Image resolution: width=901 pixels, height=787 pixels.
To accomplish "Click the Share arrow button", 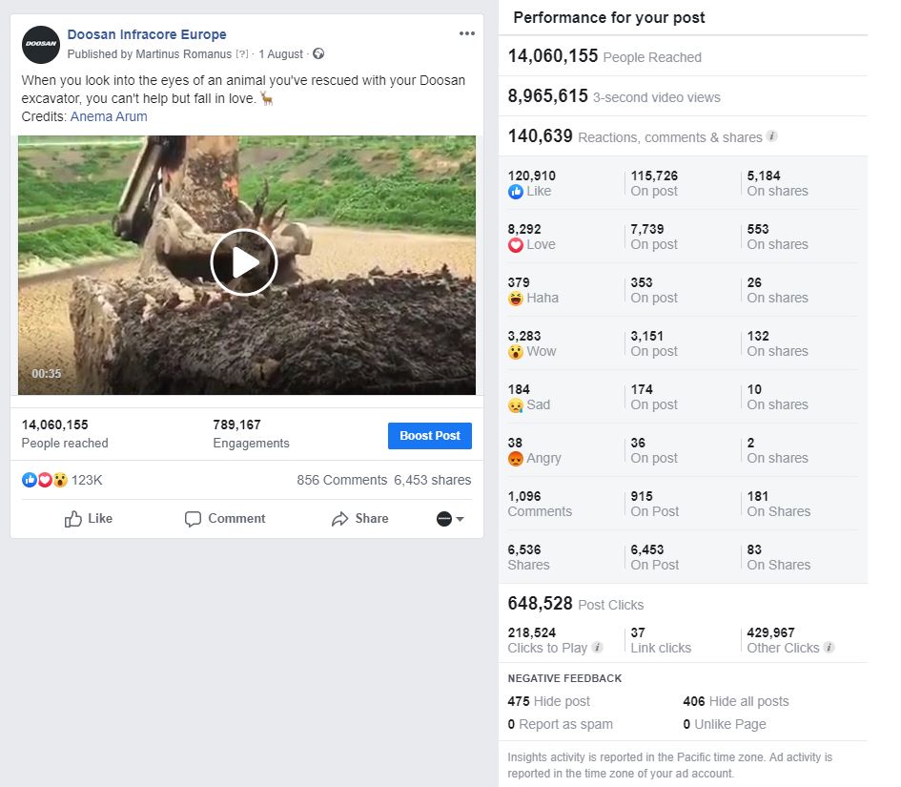I will pos(360,519).
